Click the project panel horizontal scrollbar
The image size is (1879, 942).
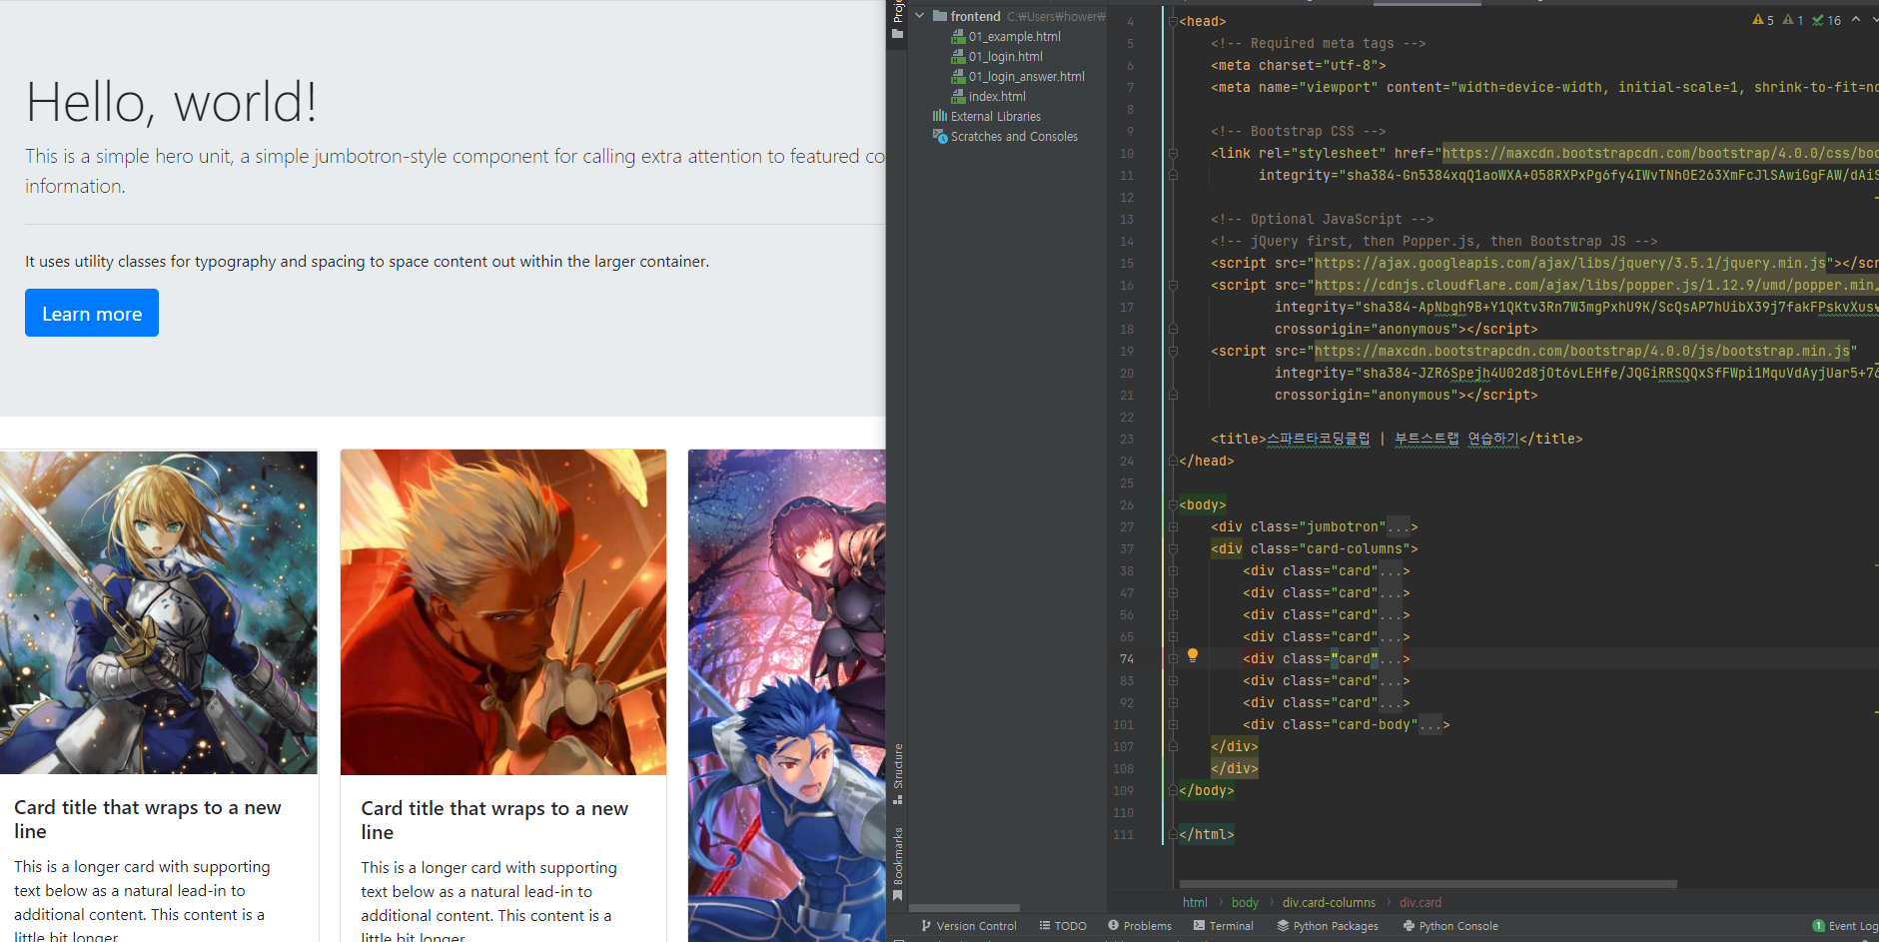pos(964,908)
